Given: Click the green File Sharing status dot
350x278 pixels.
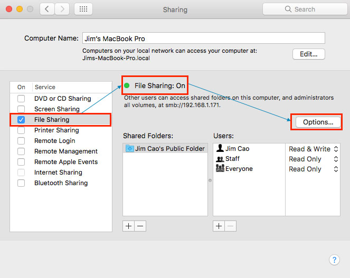Looking at the screenshot, I should point(127,85).
